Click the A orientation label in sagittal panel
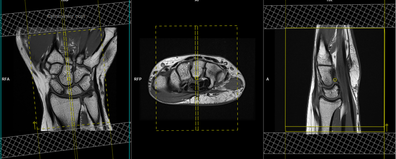The image size is (396, 159). (268, 79)
